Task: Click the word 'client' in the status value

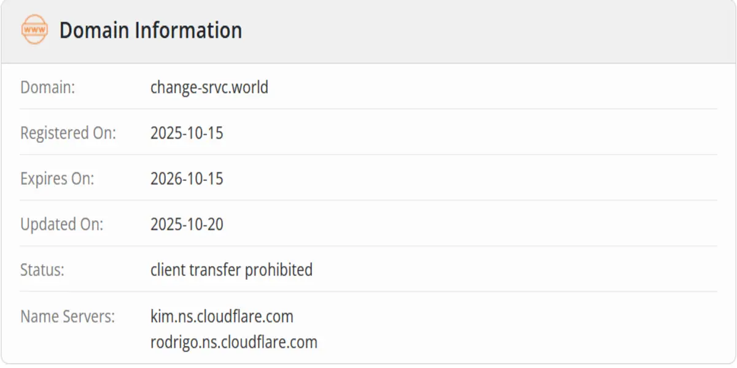Action: click(x=167, y=270)
